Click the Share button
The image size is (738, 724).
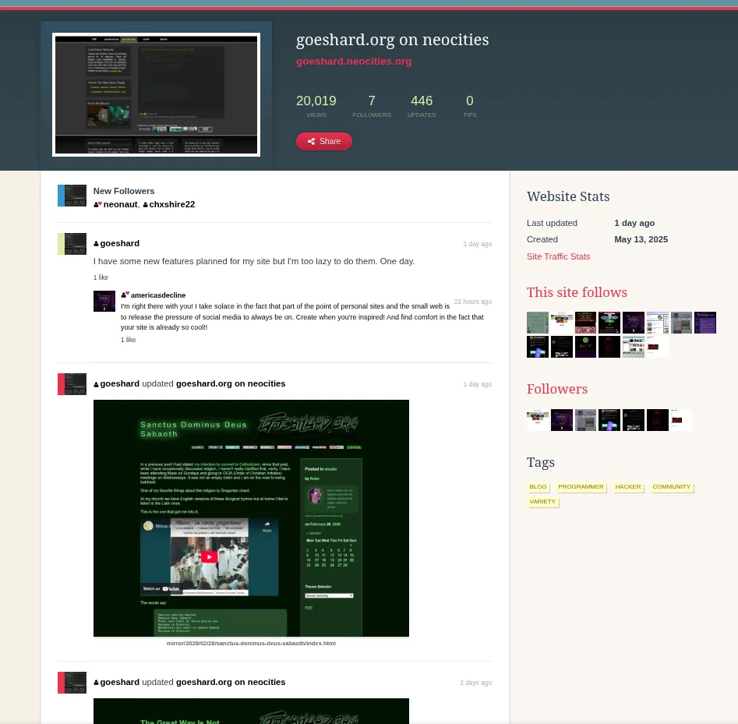click(x=323, y=141)
